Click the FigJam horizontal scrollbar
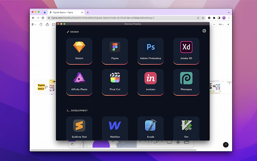Image resolution: width=257 pixels, height=161 pixels. point(113,150)
